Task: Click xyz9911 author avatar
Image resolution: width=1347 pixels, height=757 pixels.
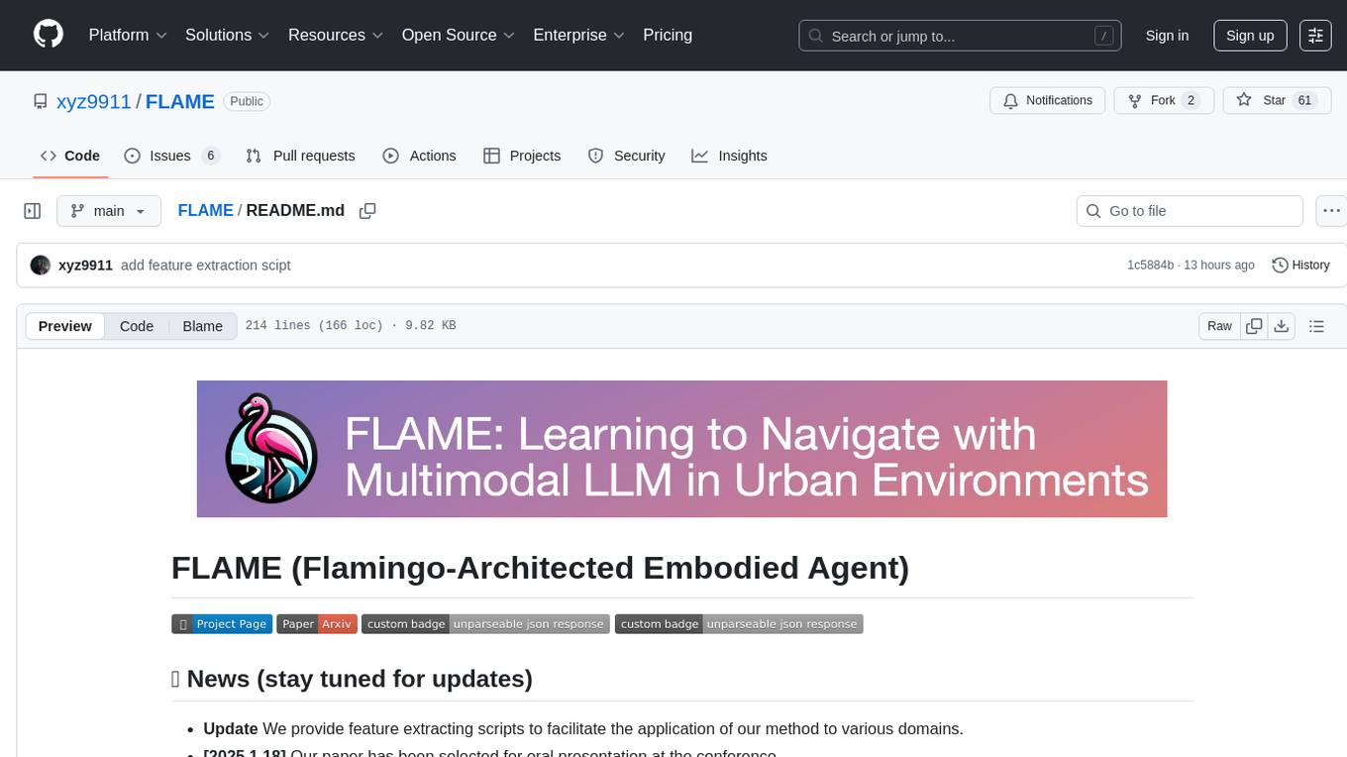Action: click(41, 265)
